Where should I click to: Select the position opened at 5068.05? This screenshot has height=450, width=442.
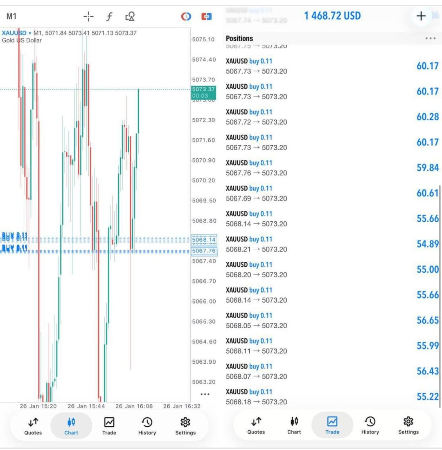[x=332, y=321]
